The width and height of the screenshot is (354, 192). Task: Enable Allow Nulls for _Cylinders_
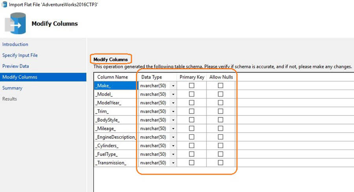pyautogui.click(x=221, y=146)
